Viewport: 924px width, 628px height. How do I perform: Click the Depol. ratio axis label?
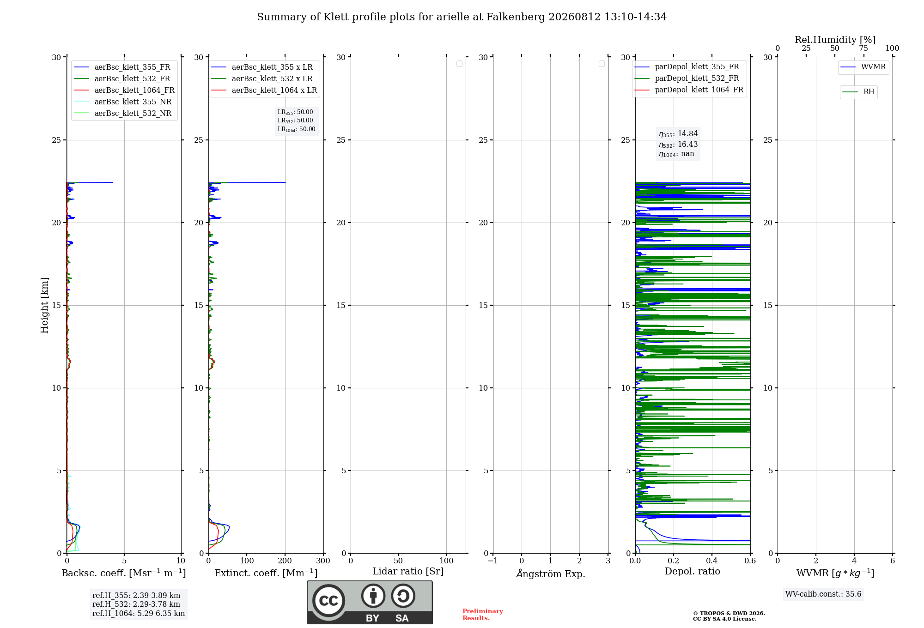pos(693,572)
